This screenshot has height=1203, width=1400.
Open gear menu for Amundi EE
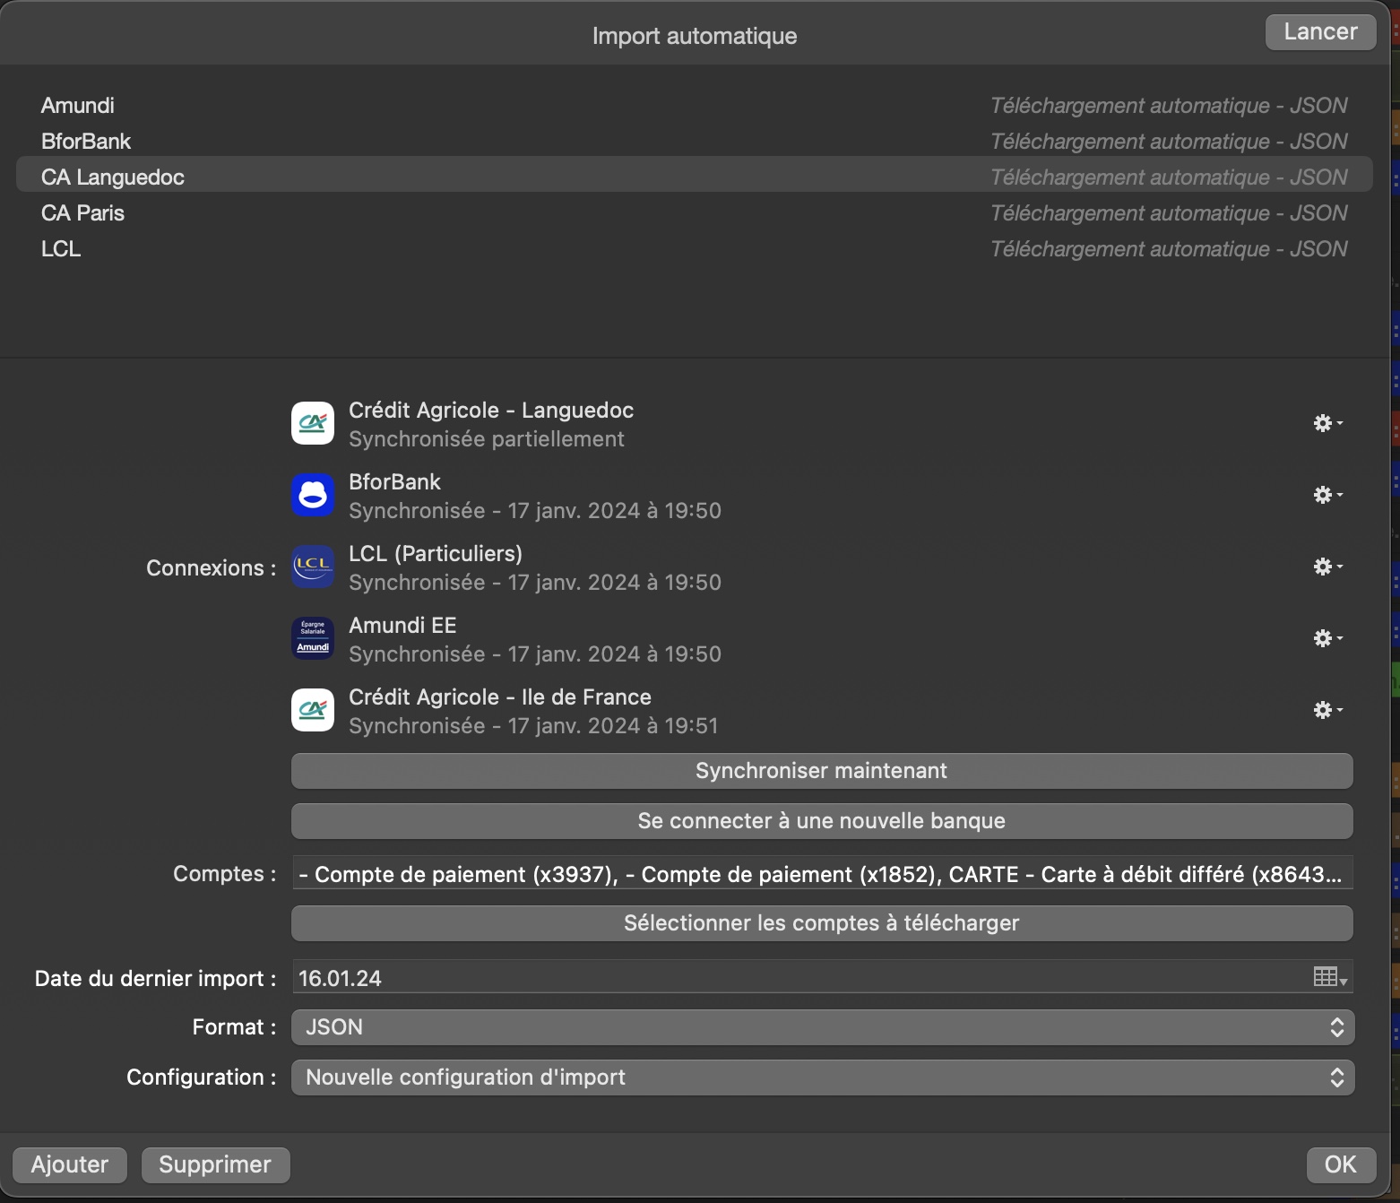1327,638
